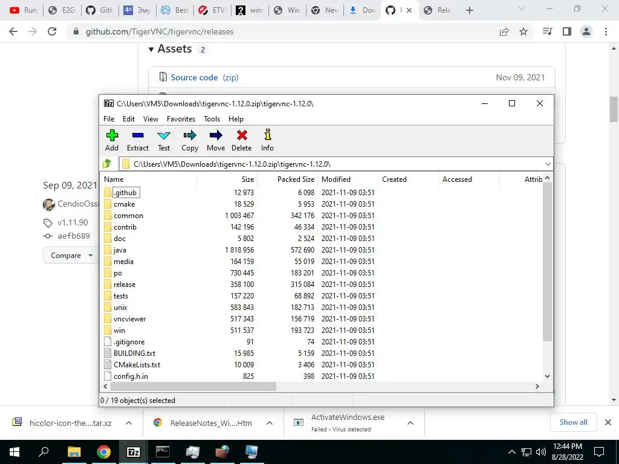Viewport: 619px width, 464px height.
Task: Expand options for hicolor-icon-the....tar.xz download
Action: 129,423
